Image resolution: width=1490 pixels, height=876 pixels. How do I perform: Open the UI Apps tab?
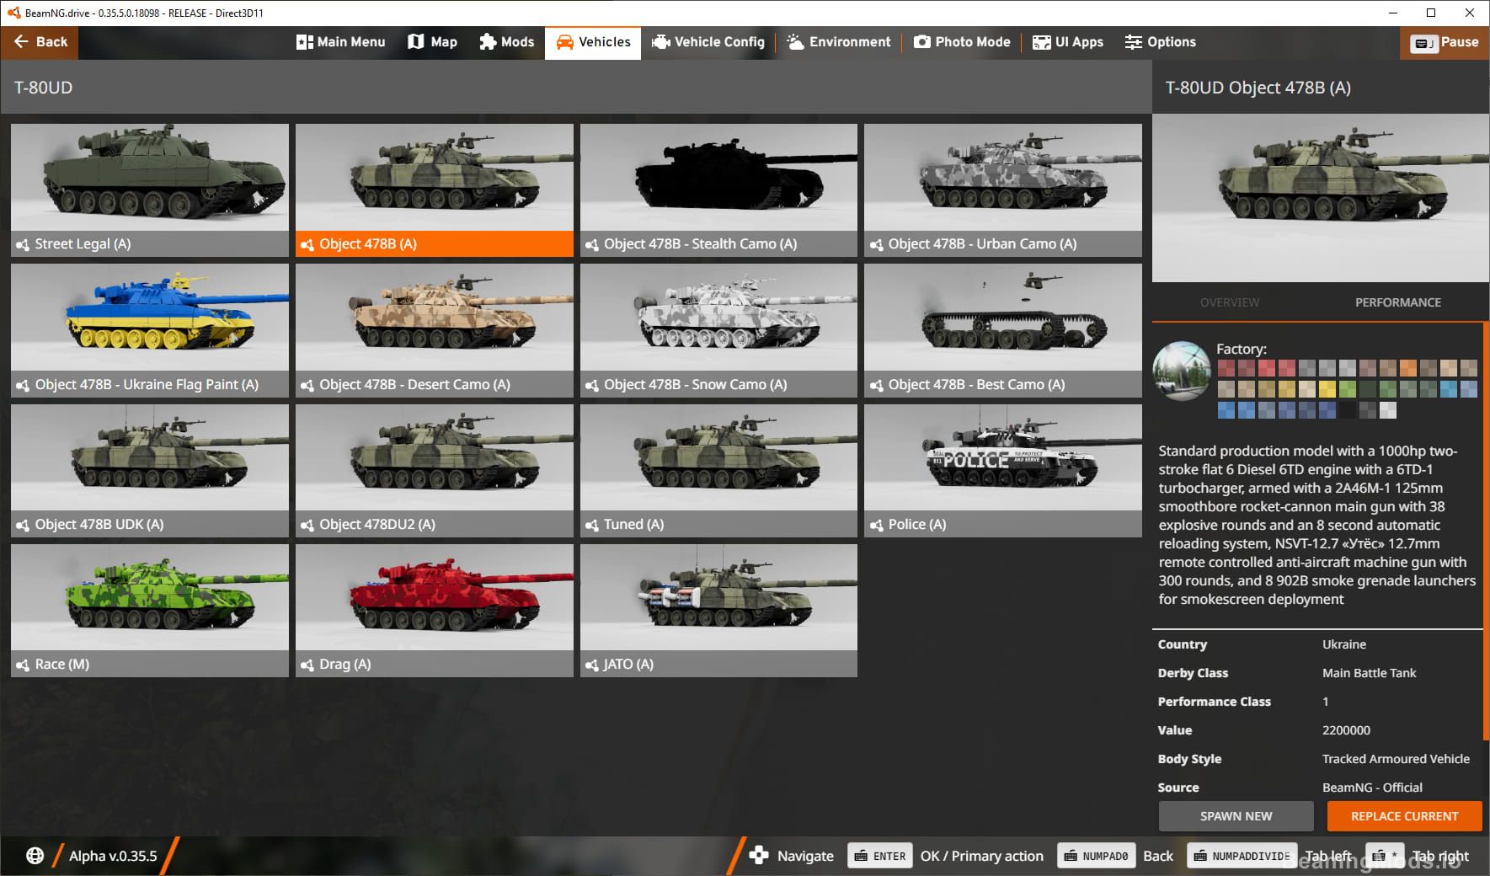tap(1068, 42)
